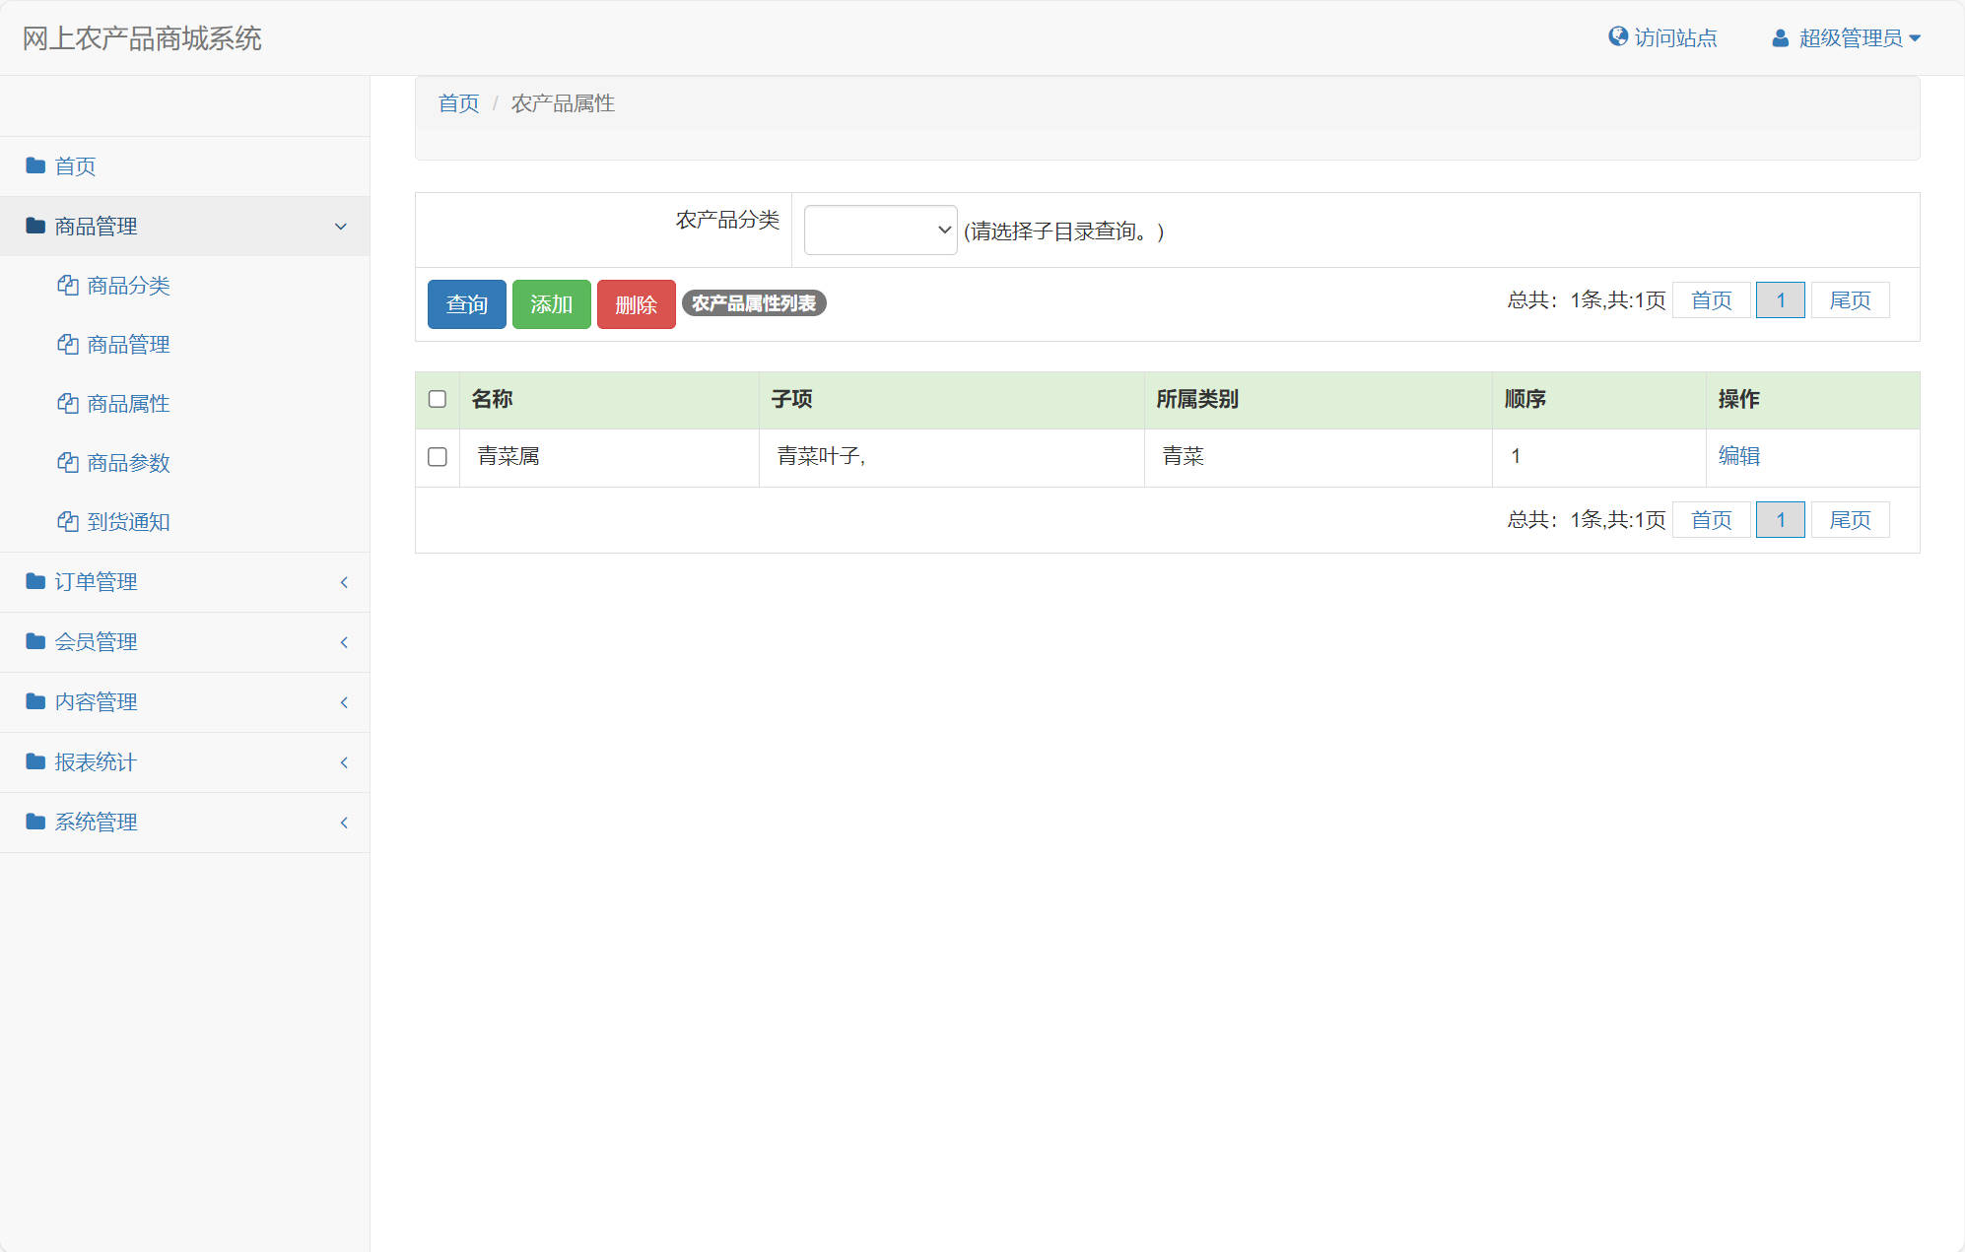
Task: Click the 编辑 link for 青菜属
Action: coord(1739,456)
